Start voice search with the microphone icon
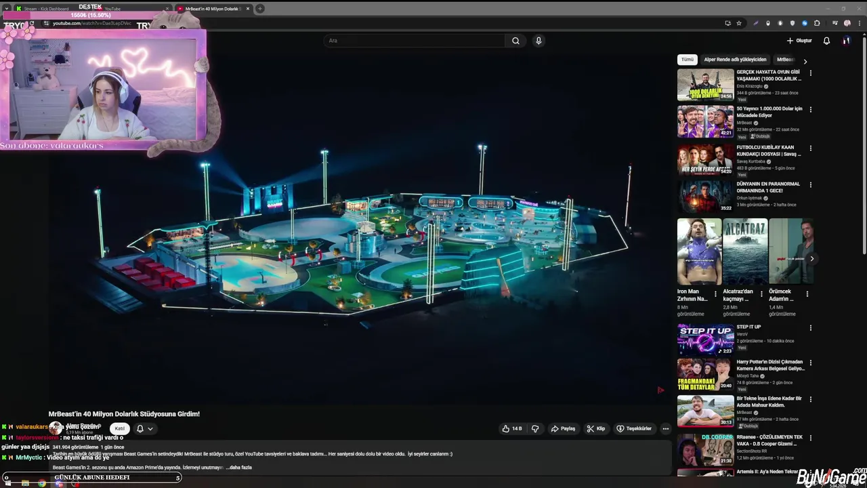This screenshot has height=488, width=867. click(538, 41)
